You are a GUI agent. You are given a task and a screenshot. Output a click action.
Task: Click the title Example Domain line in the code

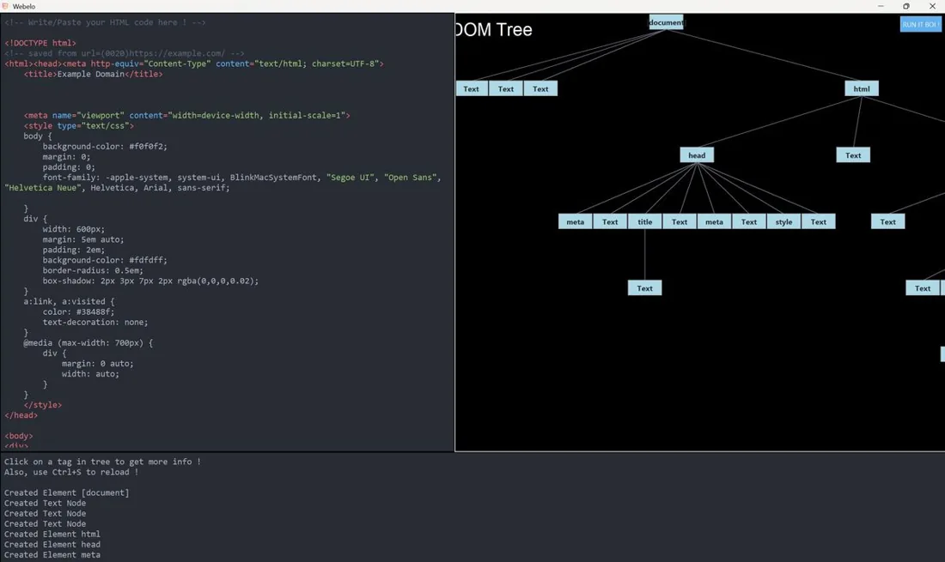tap(94, 74)
